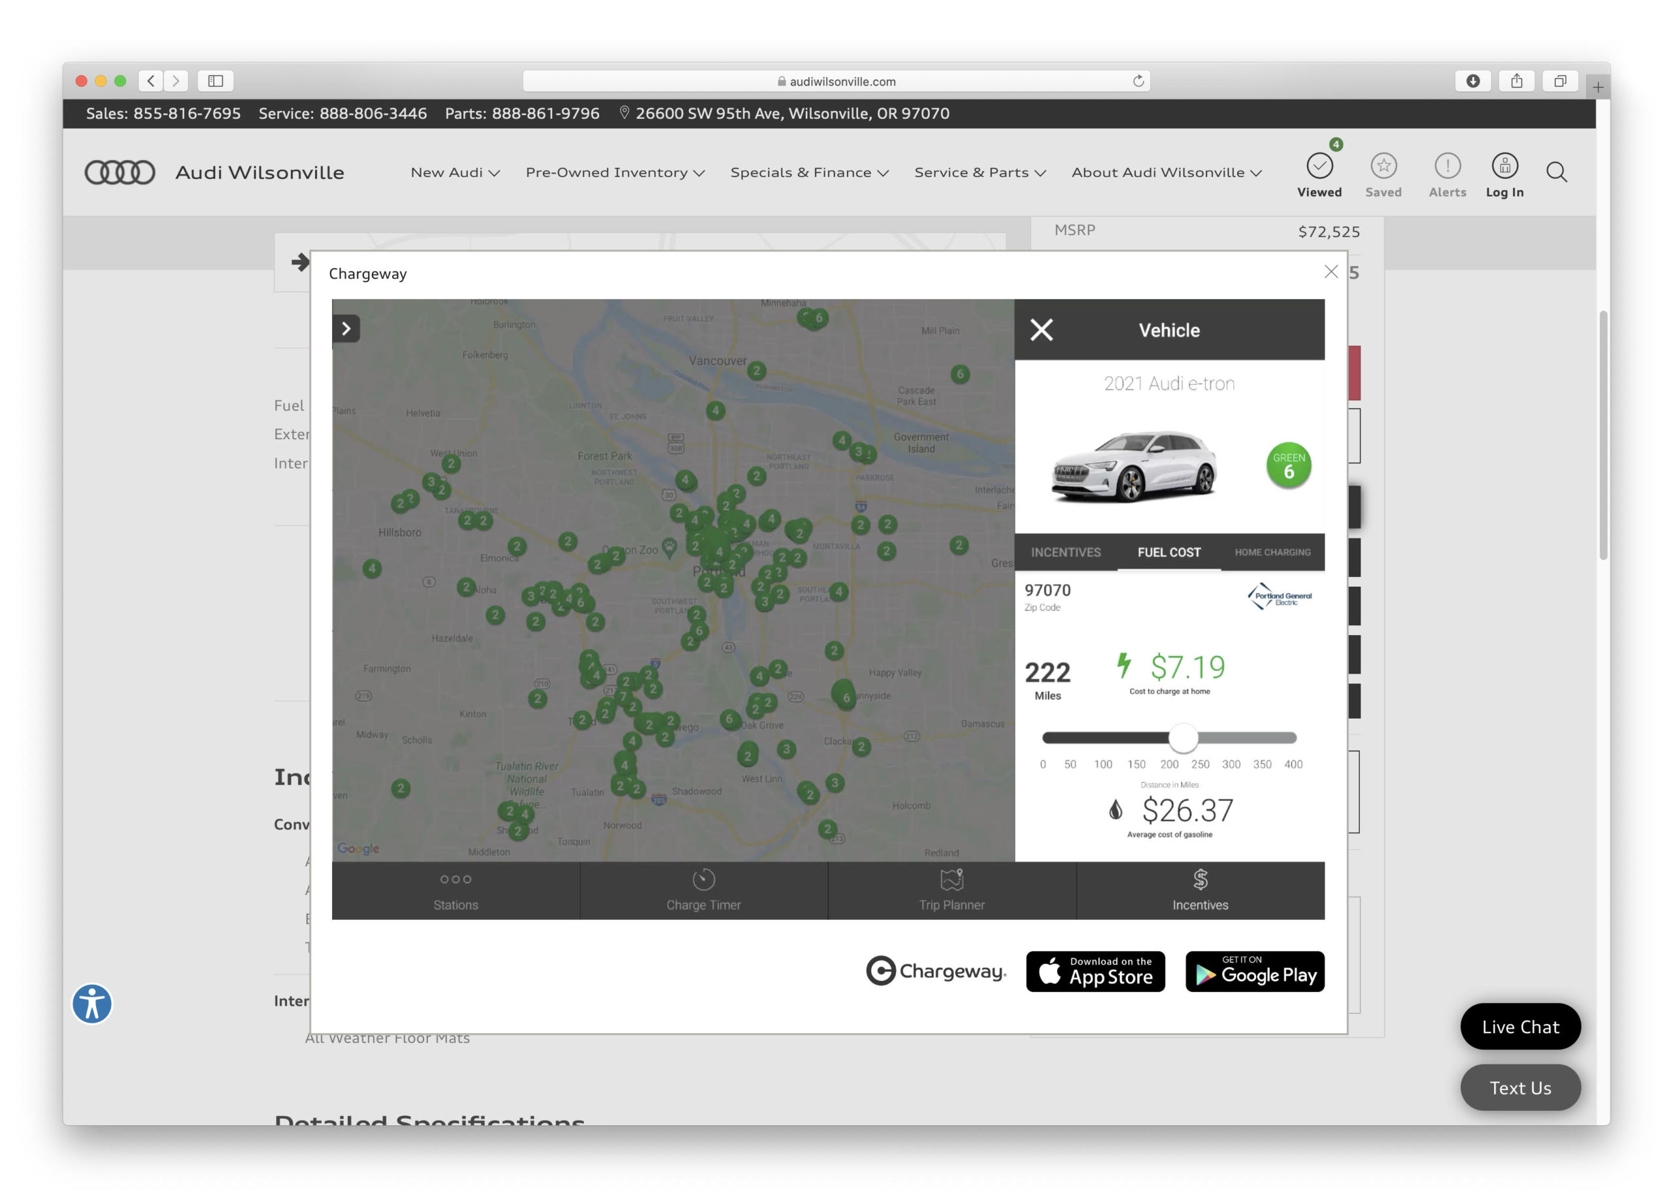Open the Stations panel
Viewport: 1673px width, 1199px height.
(455, 890)
